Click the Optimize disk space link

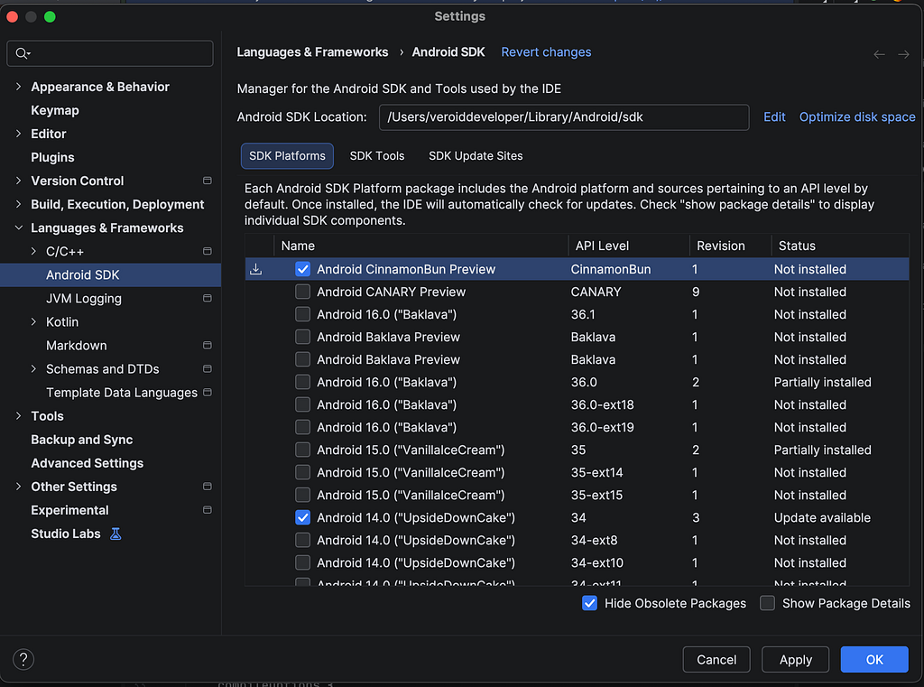(x=857, y=116)
